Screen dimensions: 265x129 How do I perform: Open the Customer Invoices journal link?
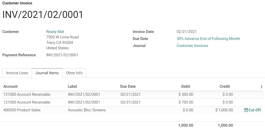coord(192,46)
